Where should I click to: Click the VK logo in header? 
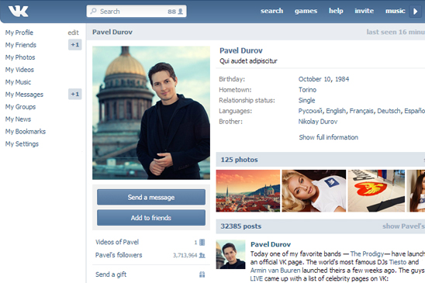(x=18, y=12)
